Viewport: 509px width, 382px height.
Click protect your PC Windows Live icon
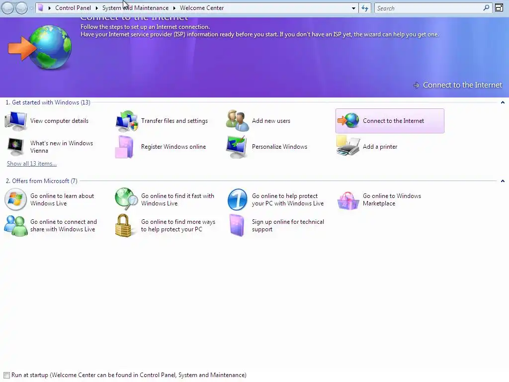237,199
